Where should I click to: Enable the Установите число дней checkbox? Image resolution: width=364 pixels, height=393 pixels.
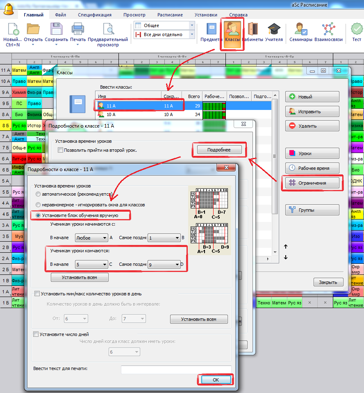36,334
